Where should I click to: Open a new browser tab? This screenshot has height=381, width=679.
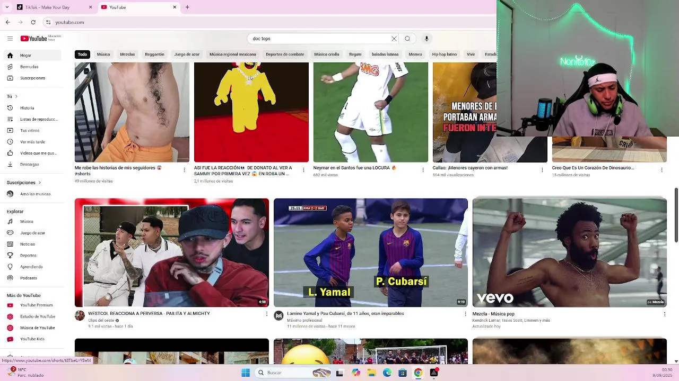coord(187,7)
